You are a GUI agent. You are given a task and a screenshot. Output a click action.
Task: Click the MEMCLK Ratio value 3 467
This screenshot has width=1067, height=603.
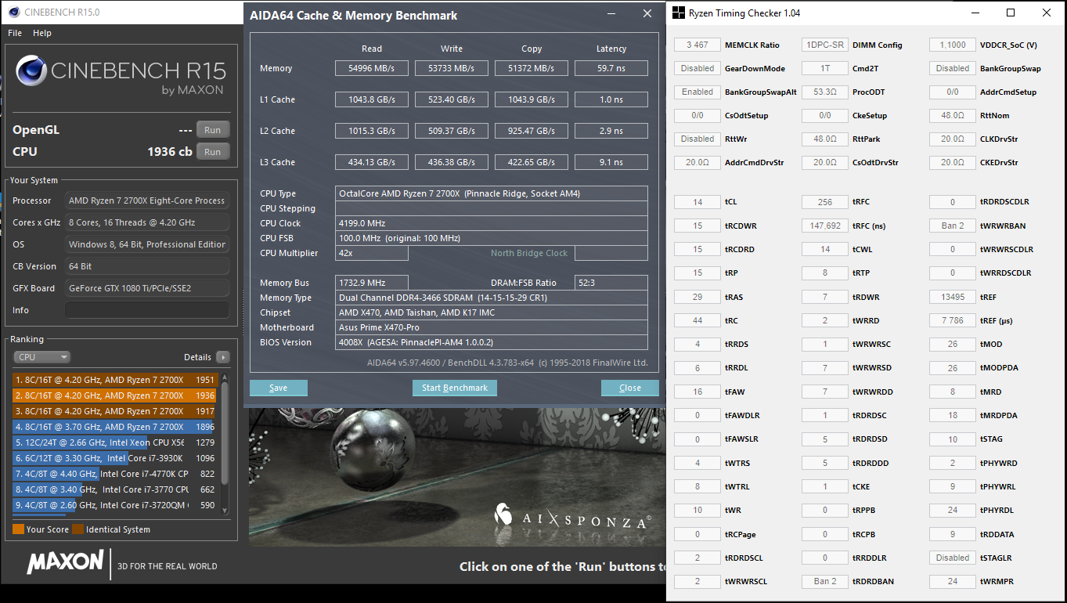click(697, 45)
